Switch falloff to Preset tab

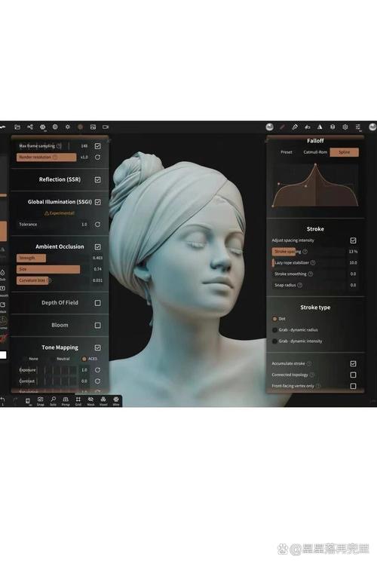click(x=287, y=152)
